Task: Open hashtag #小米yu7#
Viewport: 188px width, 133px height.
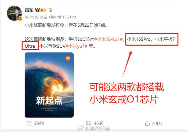Action: (x=77, y=46)
